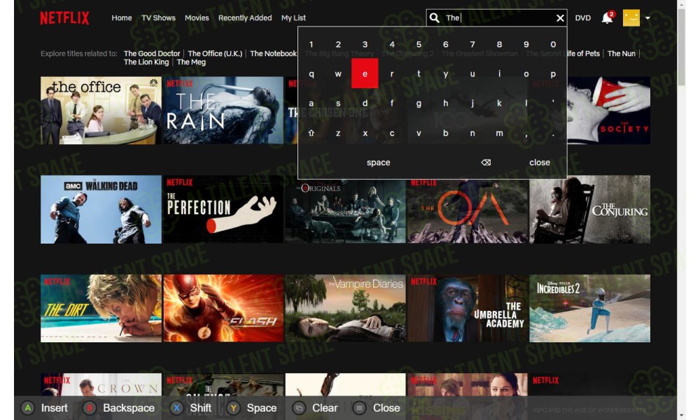
Task: Tap the space key
Action: tap(379, 162)
